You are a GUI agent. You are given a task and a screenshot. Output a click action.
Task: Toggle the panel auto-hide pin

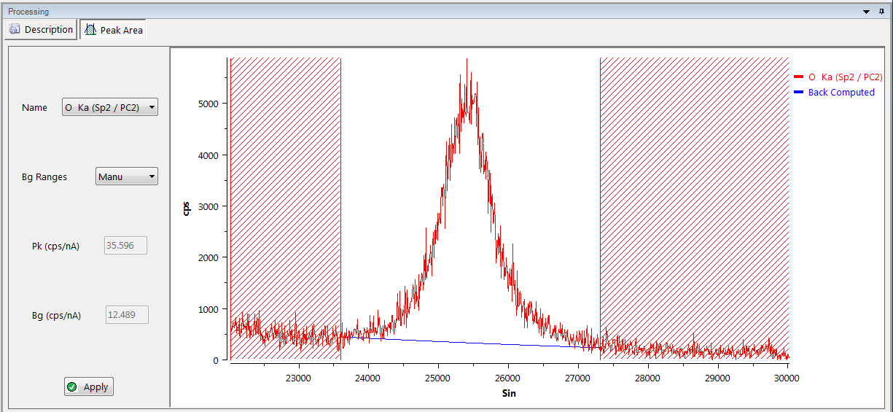click(x=881, y=12)
